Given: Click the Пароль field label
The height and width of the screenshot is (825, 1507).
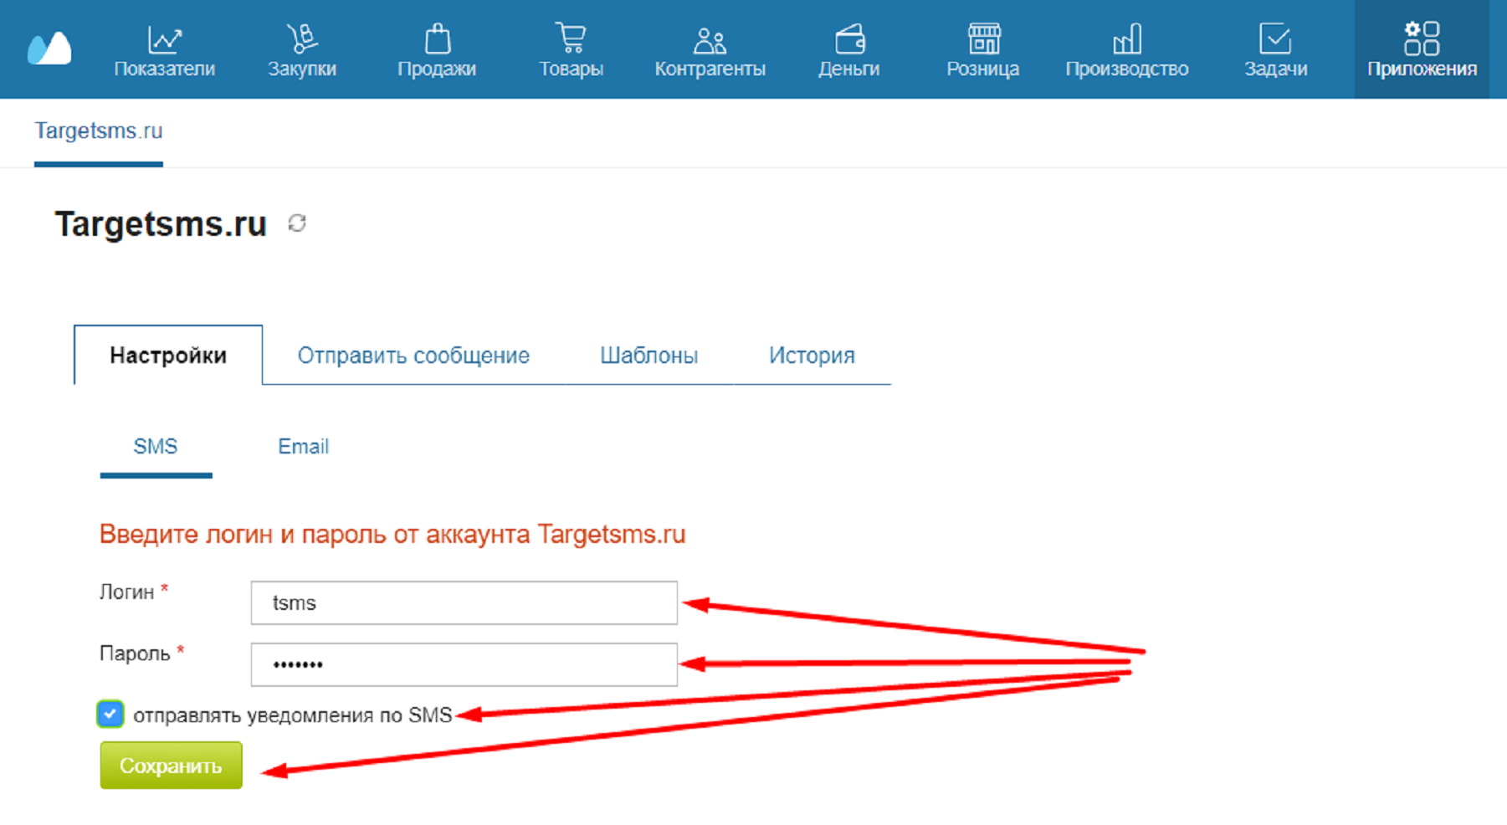Looking at the screenshot, I should click(135, 653).
